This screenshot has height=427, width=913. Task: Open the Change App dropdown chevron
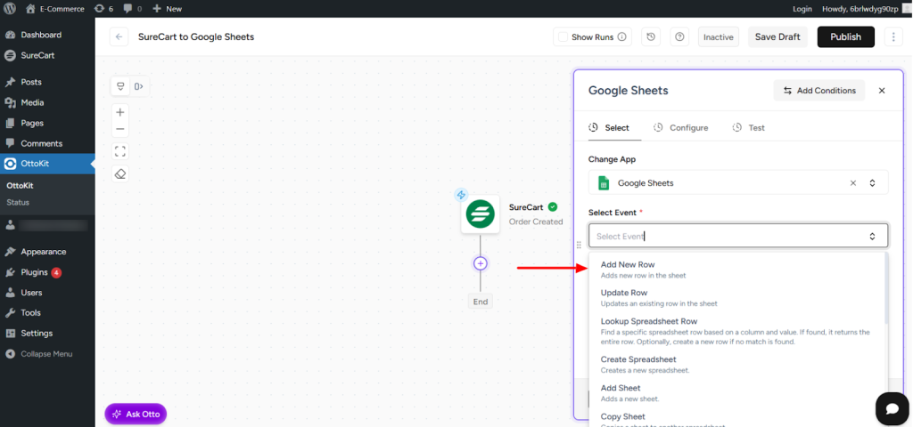872,183
